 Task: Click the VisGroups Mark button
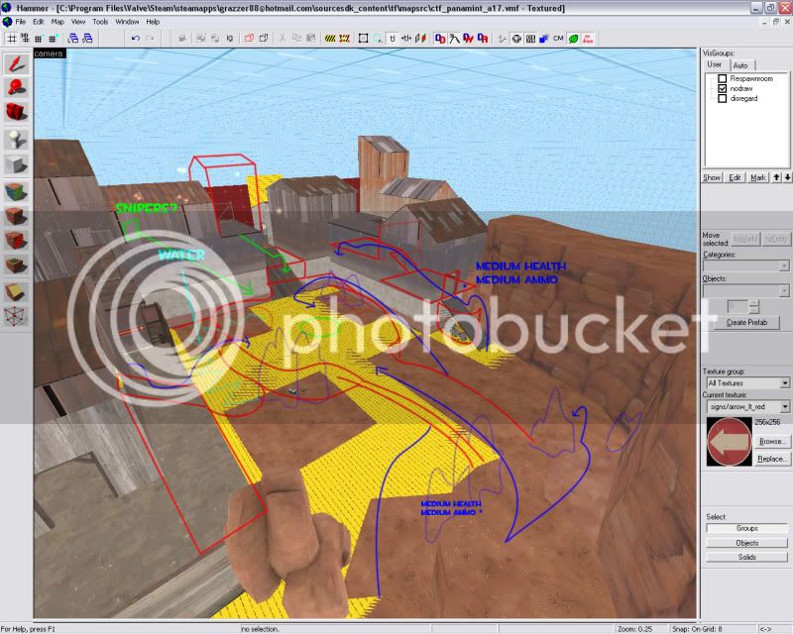(758, 177)
